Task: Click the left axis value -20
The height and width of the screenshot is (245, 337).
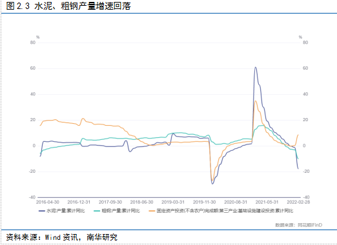Action: pyautogui.click(x=32, y=171)
